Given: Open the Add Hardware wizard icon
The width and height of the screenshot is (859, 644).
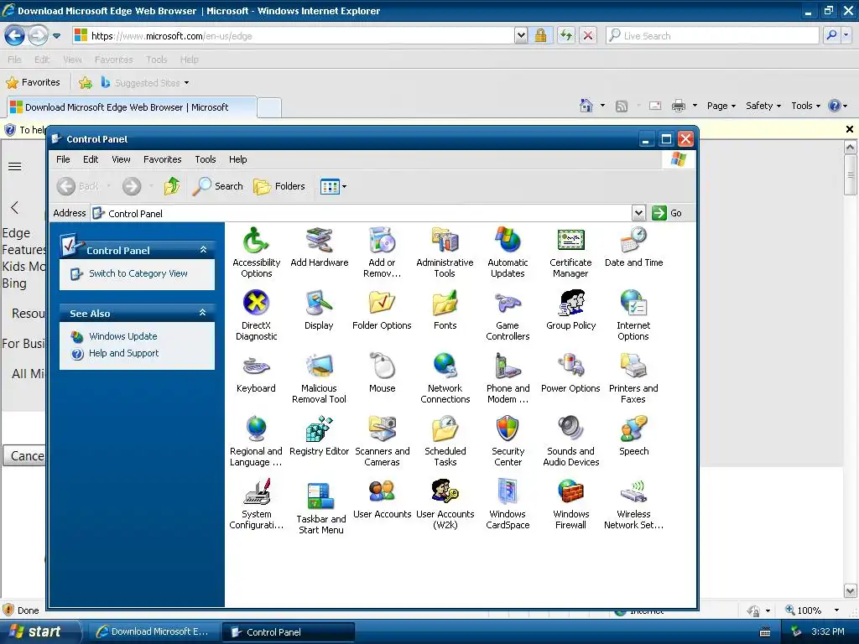Looking at the screenshot, I should (319, 241).
